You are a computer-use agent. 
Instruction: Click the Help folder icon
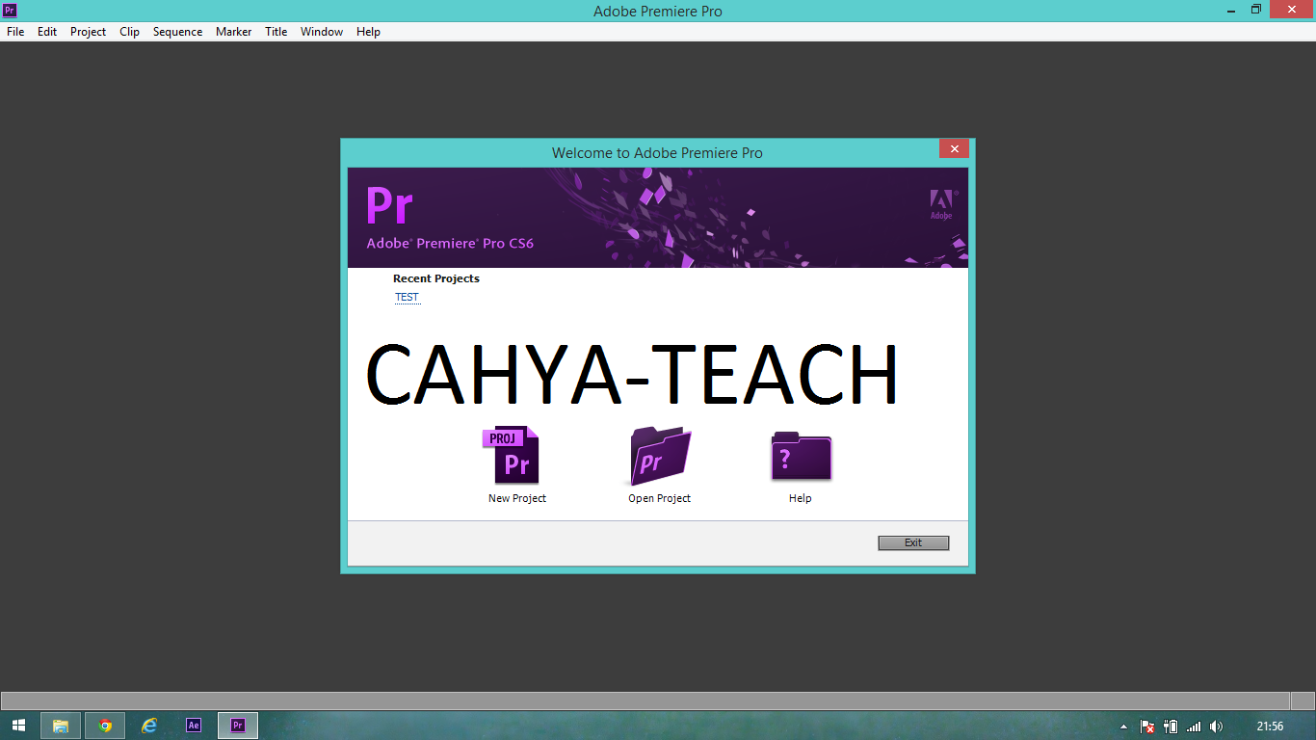click(x=801, y=456)
